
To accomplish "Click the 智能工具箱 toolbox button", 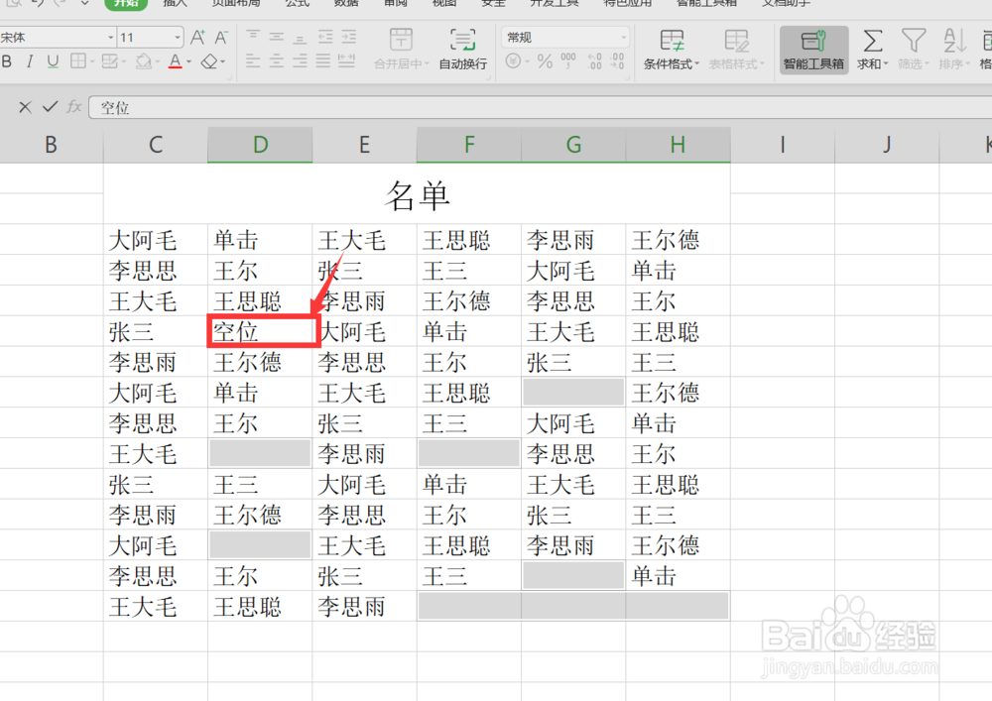I will coord(813,50).
